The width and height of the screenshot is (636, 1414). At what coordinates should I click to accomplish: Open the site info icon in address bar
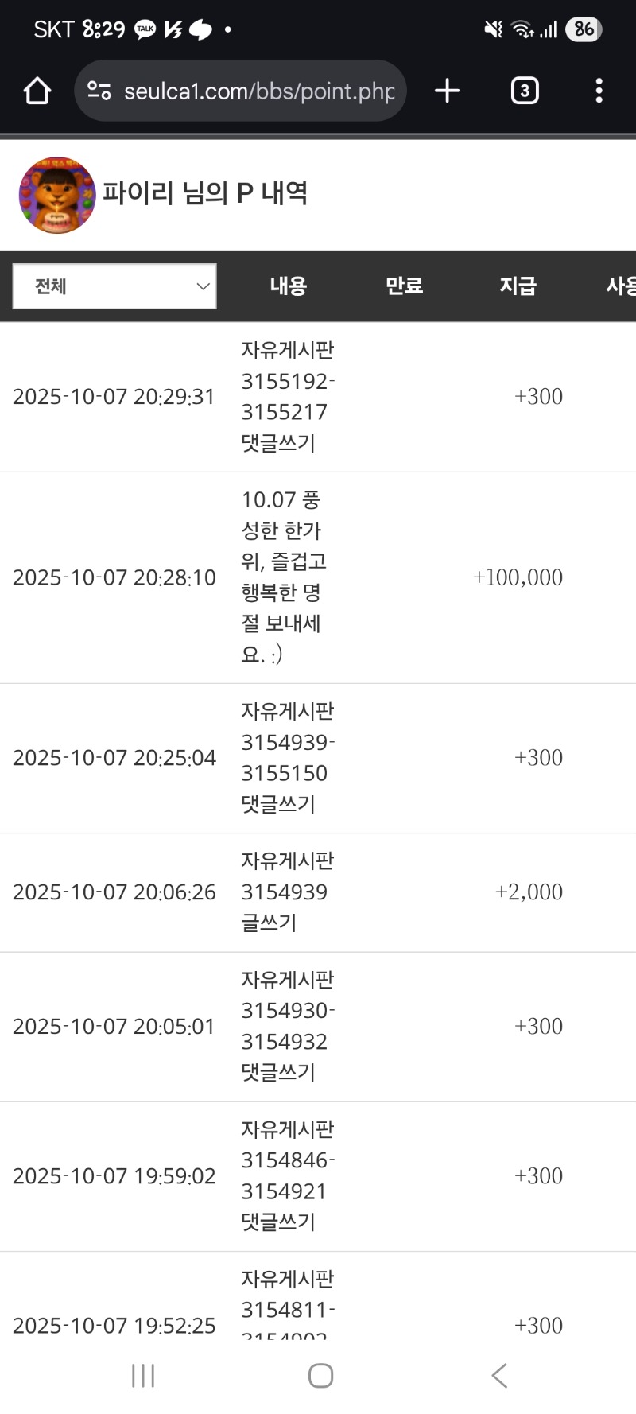pos(99,91)
